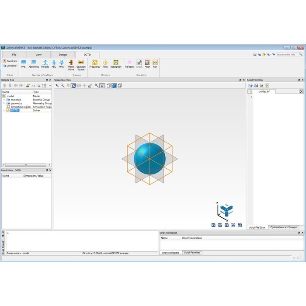The image size is (306, 306).
Task: Open the View ribbon tab
Action: click(38, 55)
